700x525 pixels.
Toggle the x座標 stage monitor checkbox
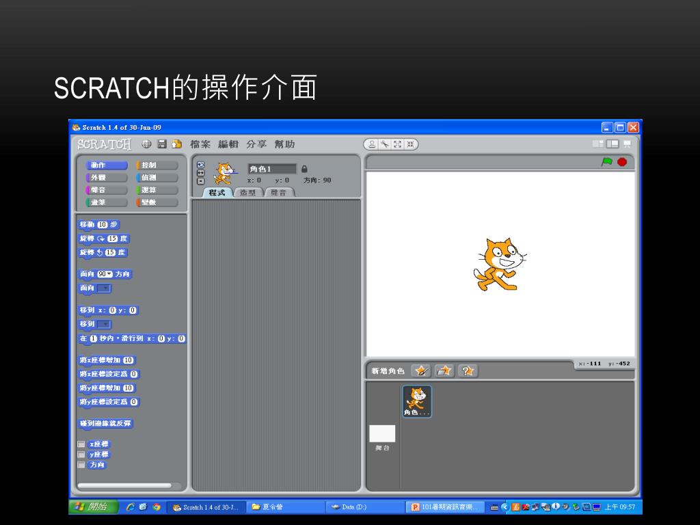pos(81,444)
